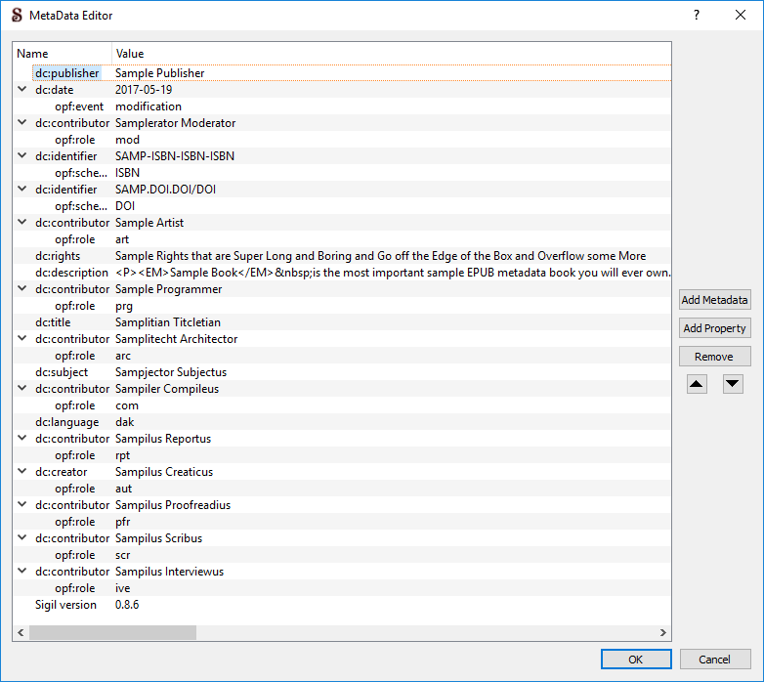Image resolution: width=764 pixels, height=682 pixels.
Task: Select the dc:rights row
Action: pyautogui.click(x=58, y=256)
